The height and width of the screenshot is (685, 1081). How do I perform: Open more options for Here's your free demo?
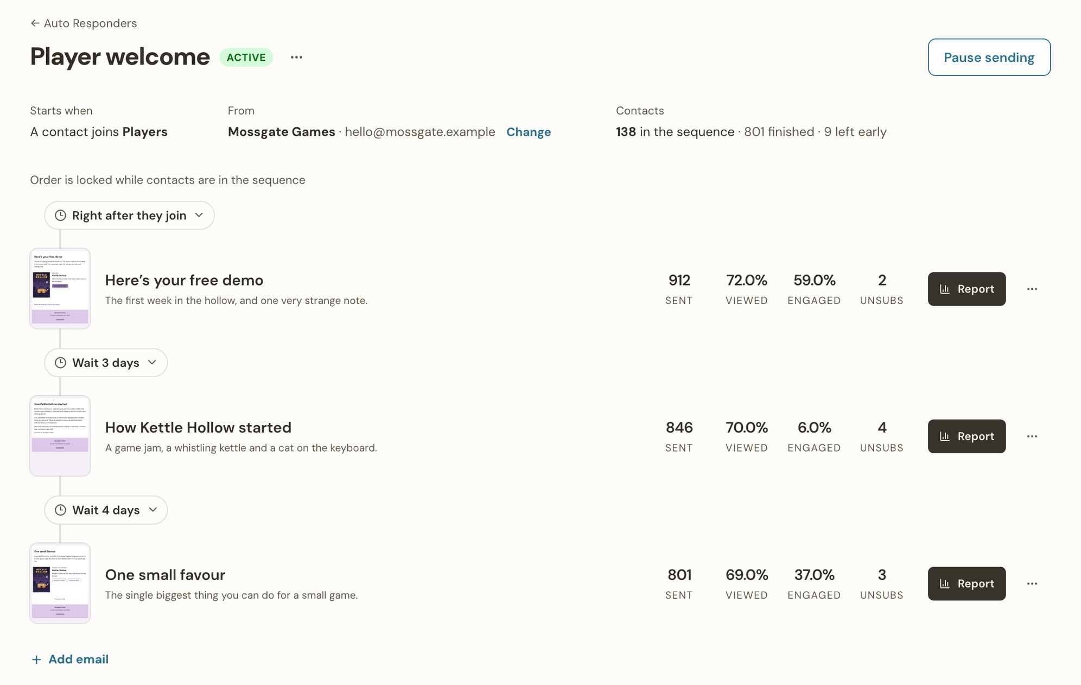point(1032,289)
